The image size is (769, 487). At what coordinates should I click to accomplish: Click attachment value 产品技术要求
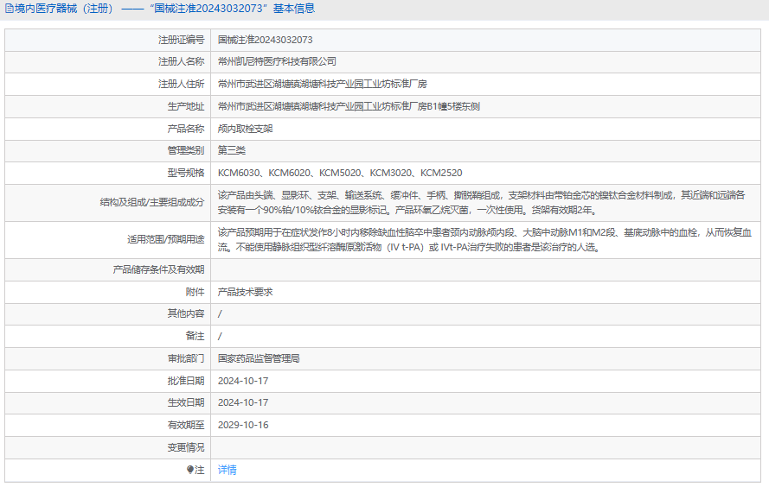click(x=245, y=292)
